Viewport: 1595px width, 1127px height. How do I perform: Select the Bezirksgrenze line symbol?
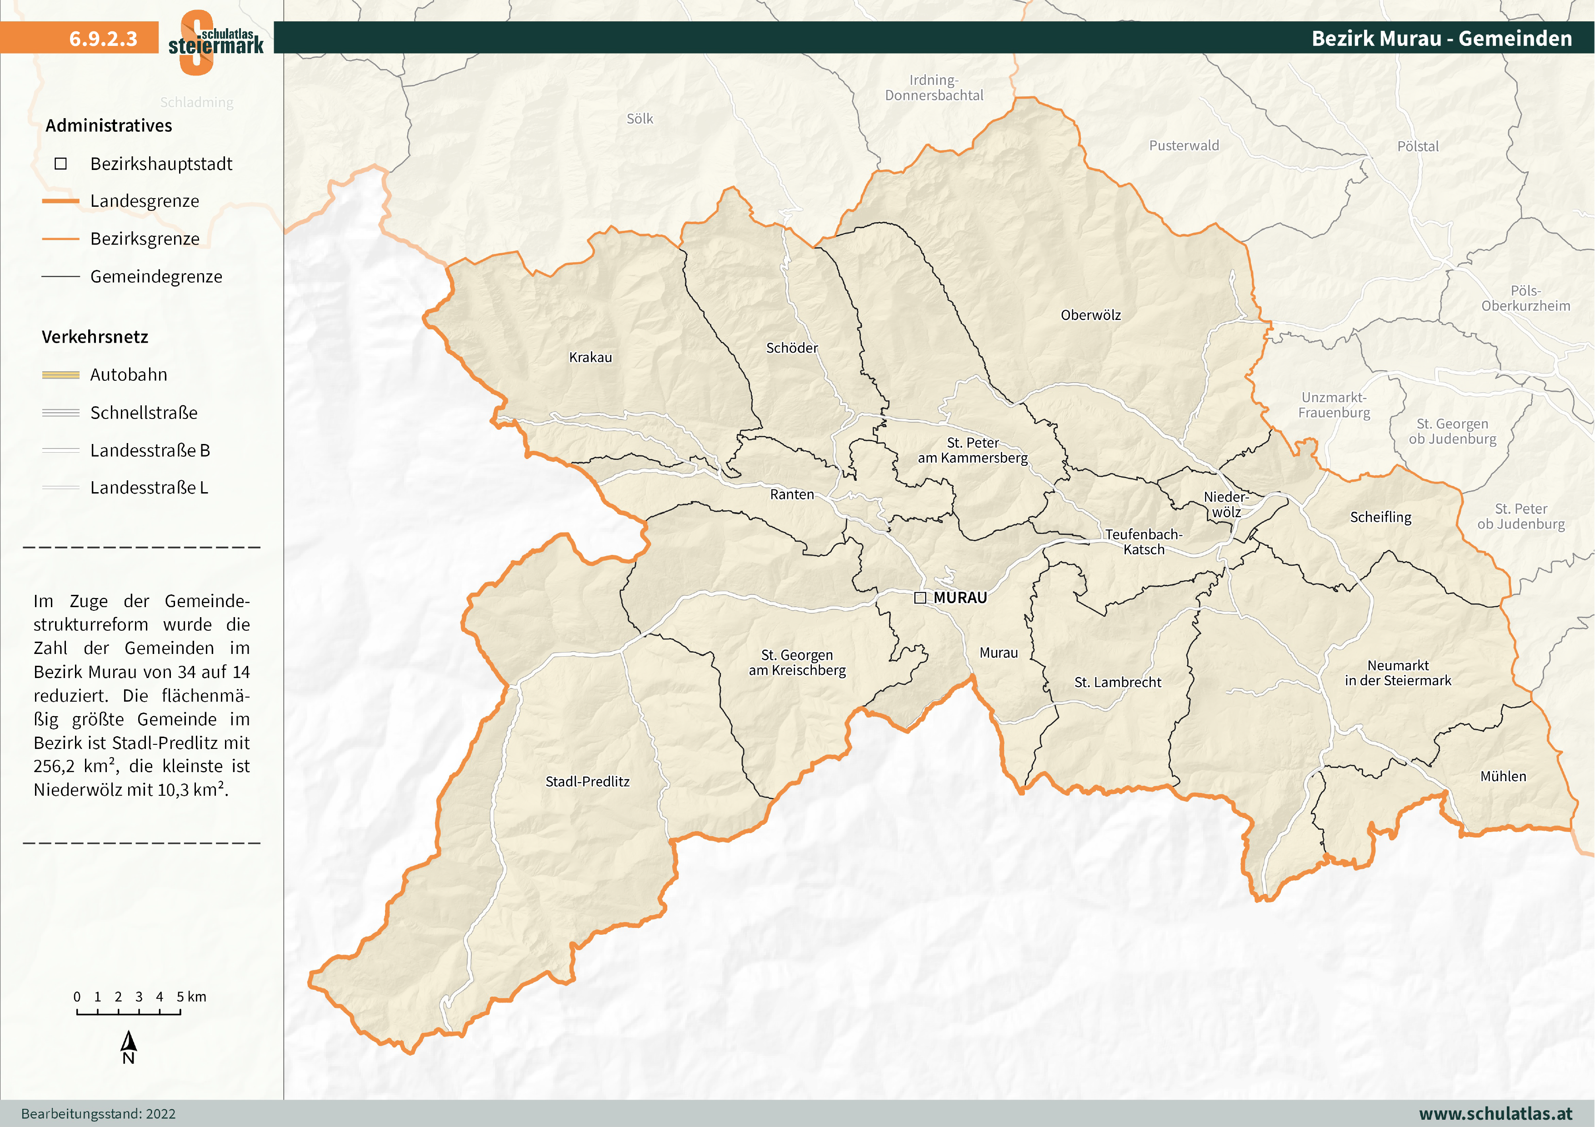coord(61,239)
